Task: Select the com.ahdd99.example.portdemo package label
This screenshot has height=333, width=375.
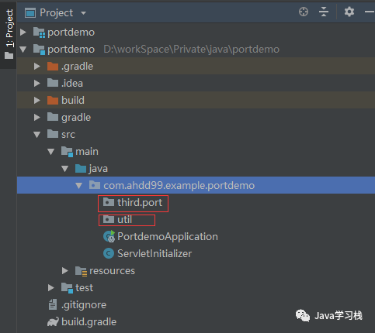Action: coord(179,186)
